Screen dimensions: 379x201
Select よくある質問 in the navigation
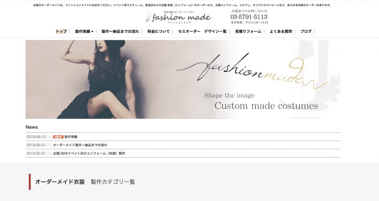280,31
